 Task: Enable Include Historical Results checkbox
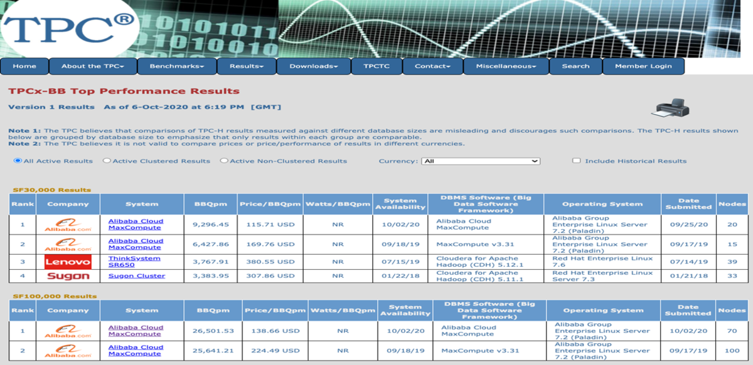coord(576,161)
